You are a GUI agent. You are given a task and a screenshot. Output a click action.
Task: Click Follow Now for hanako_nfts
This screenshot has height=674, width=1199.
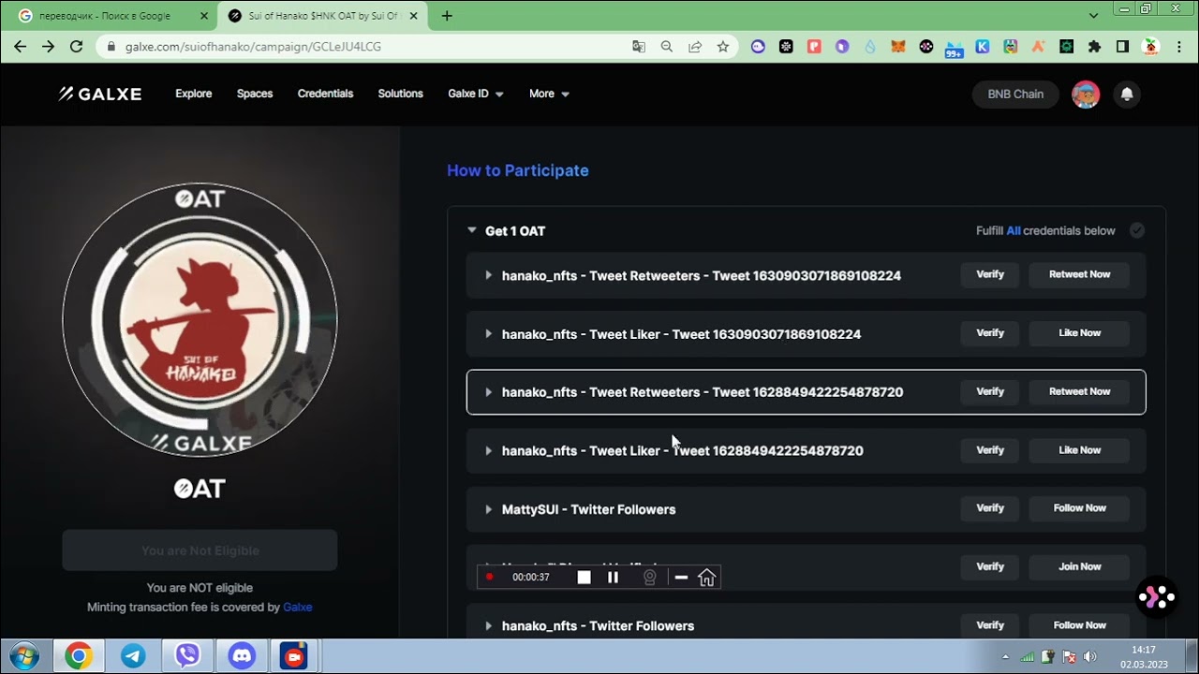click(1079, 625)
